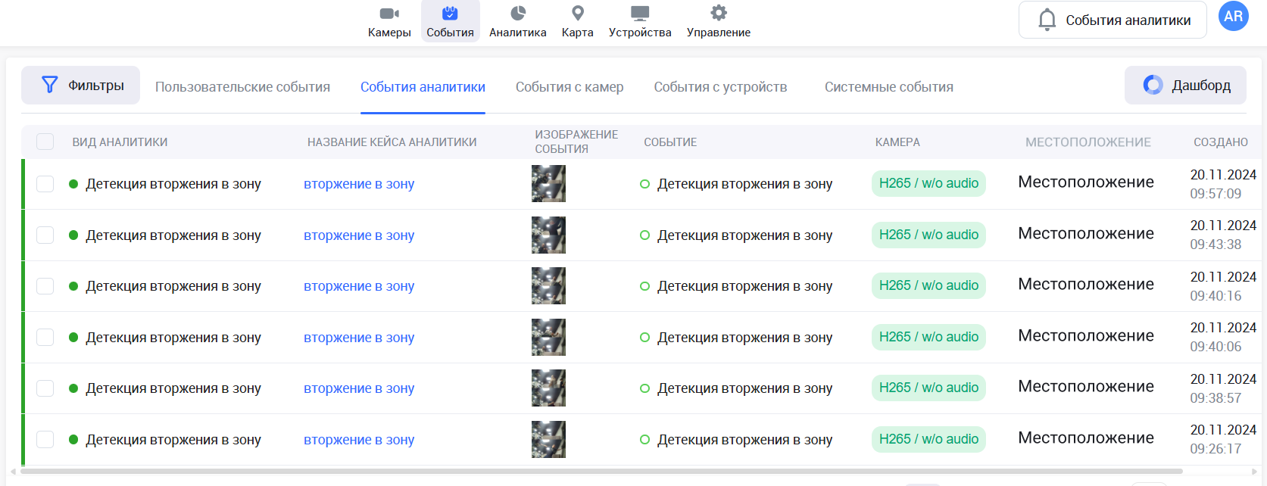The width and height of the screenshot is (1267, 486).
Task: Go to Devices monitor icon
Action: click(640, 14)
